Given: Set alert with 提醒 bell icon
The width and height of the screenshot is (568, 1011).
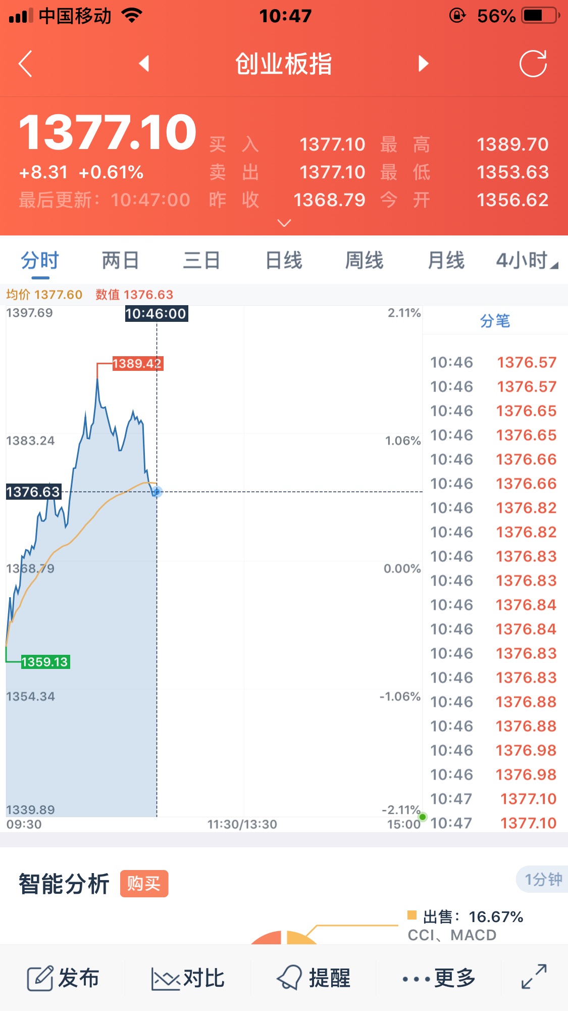Looking at the screenshot, I should pyautogui.click(x=289, y=978).
